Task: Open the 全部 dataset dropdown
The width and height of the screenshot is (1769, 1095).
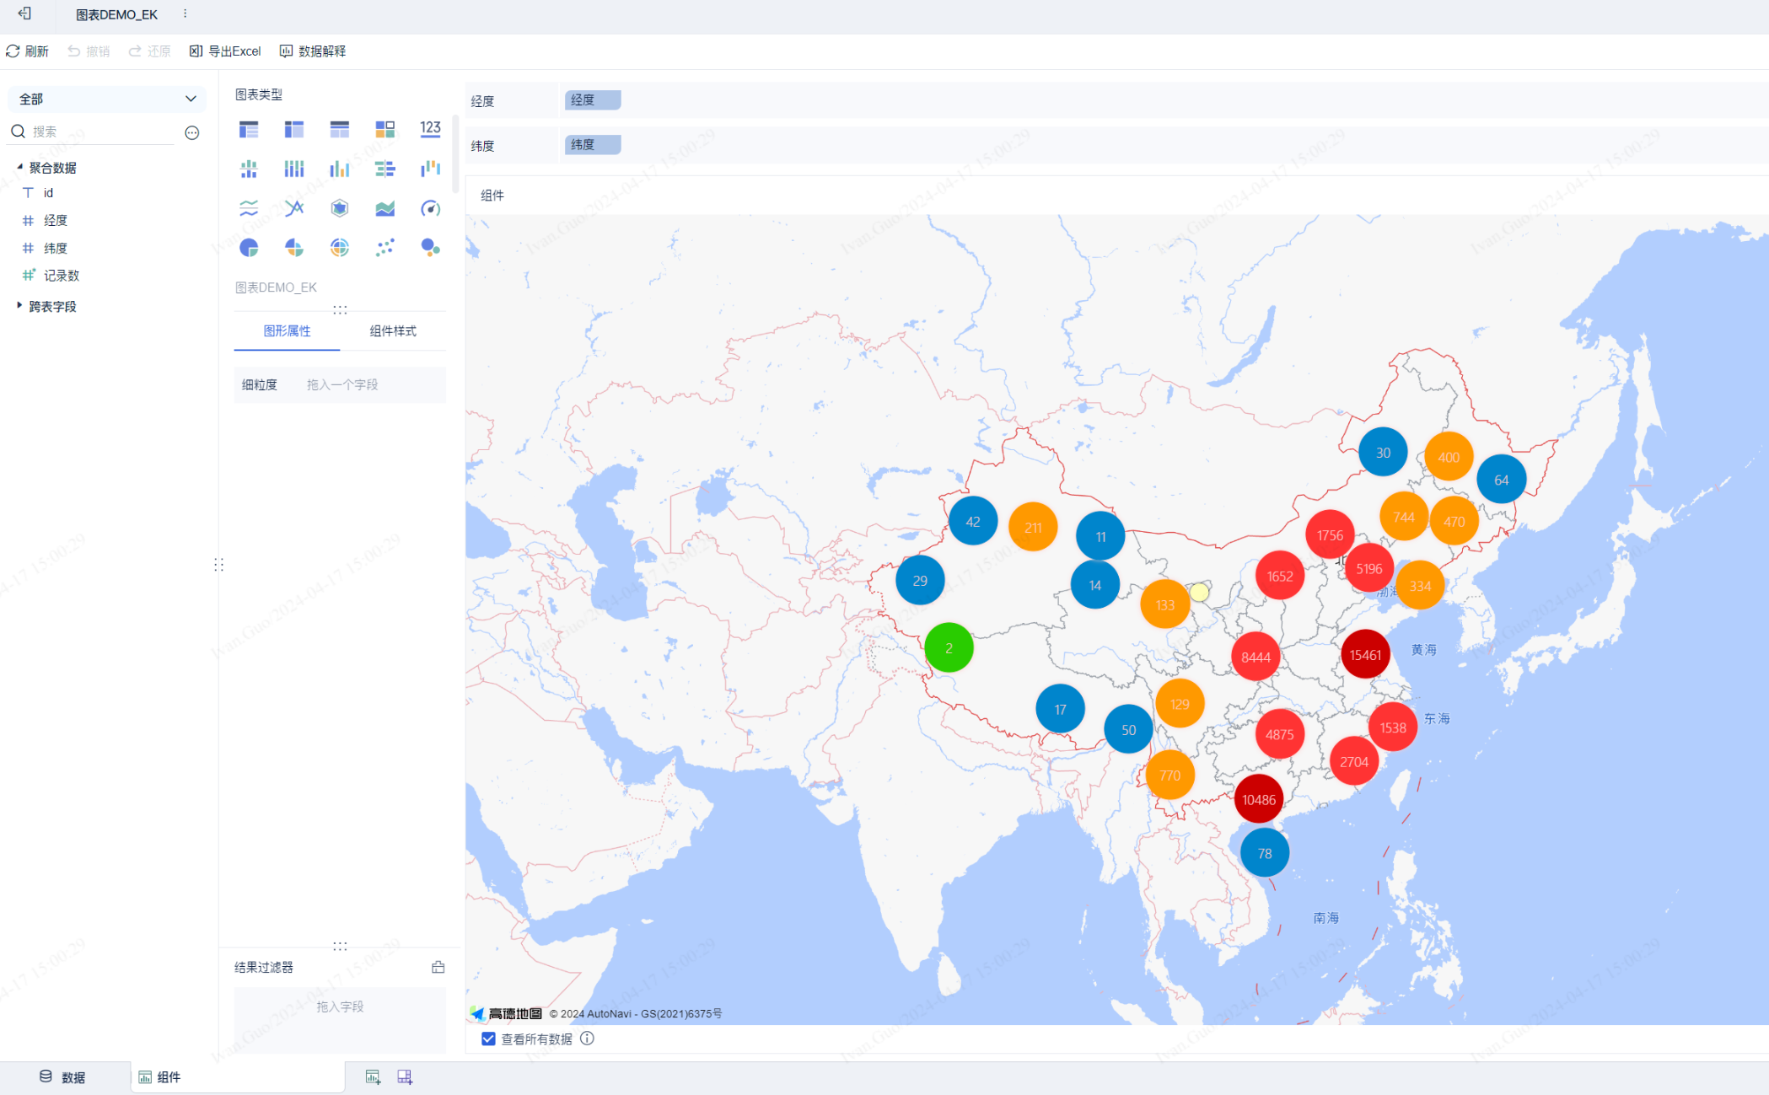Action: point(107,99)
